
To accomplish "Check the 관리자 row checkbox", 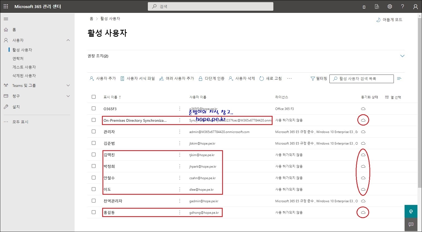I will [x=94, y=131].
